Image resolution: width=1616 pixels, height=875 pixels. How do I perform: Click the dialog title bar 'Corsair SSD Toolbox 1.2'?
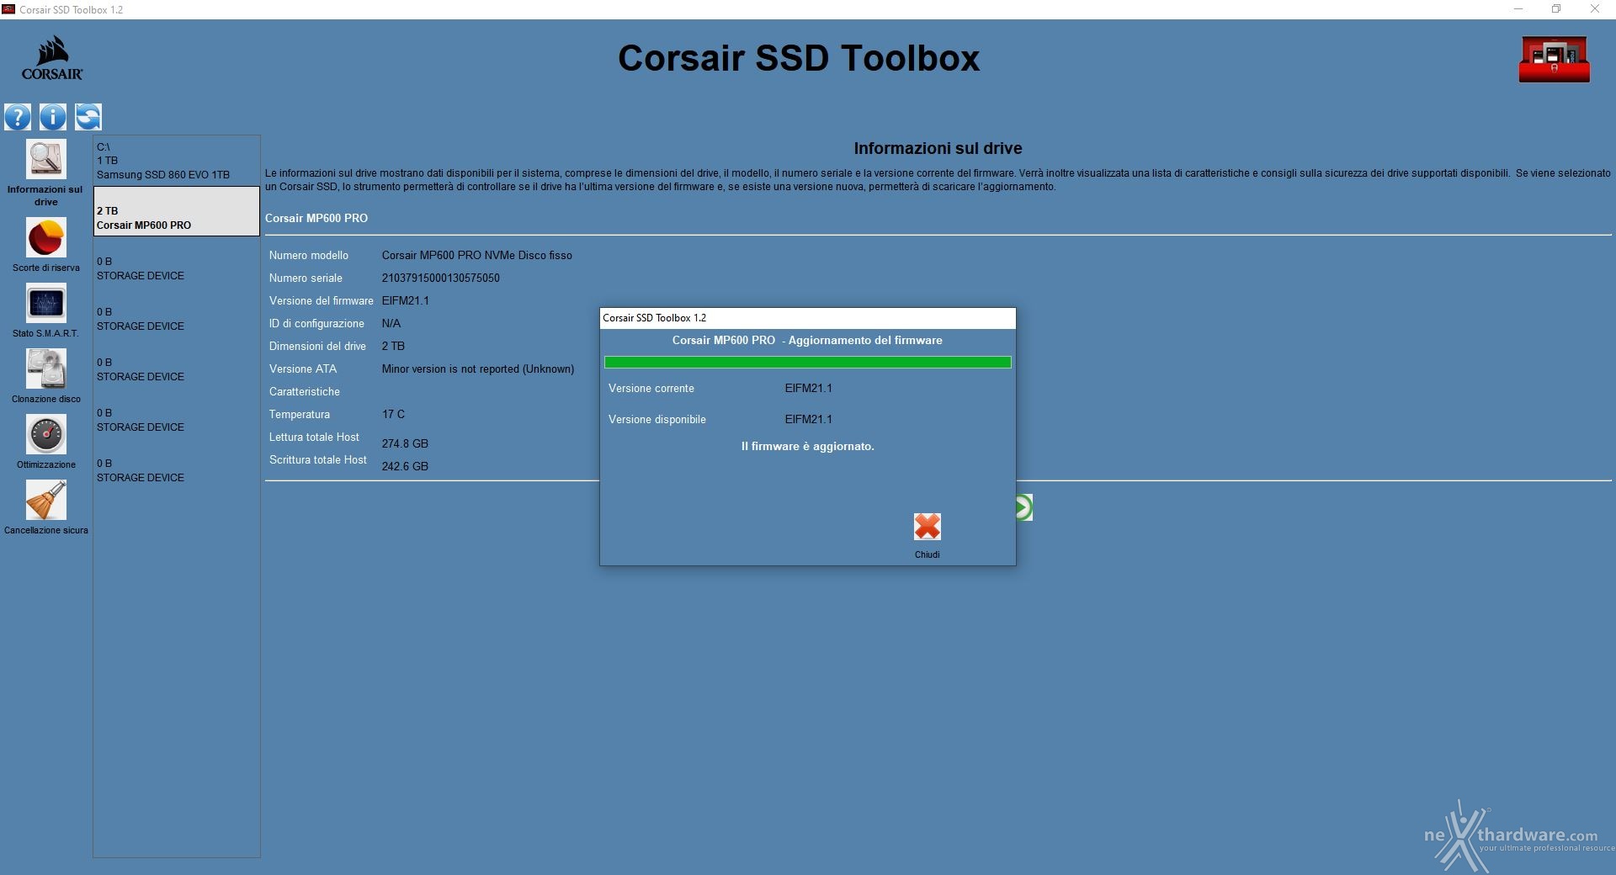pyautogui.click(x=807, y=318)
